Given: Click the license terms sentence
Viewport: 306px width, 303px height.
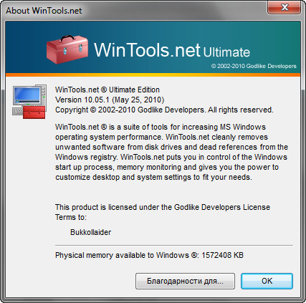Looking at the screenshot, I should click(x=163, y=212).
